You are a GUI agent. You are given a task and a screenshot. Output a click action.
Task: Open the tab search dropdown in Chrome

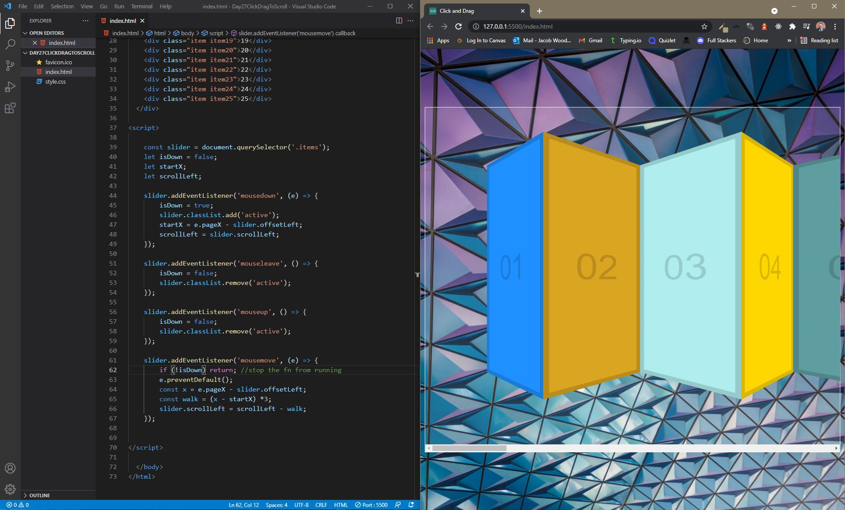(774, 11)
